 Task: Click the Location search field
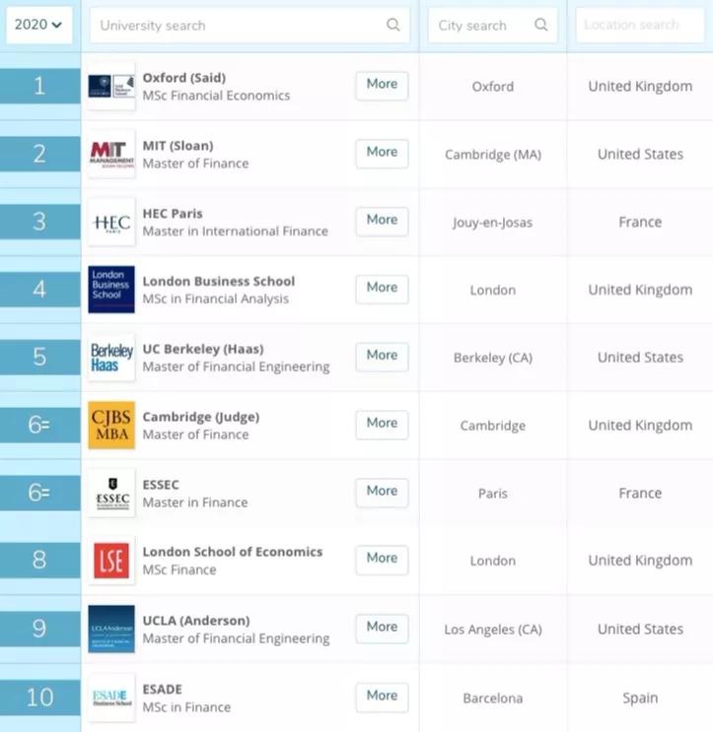(x=640, y=26)
